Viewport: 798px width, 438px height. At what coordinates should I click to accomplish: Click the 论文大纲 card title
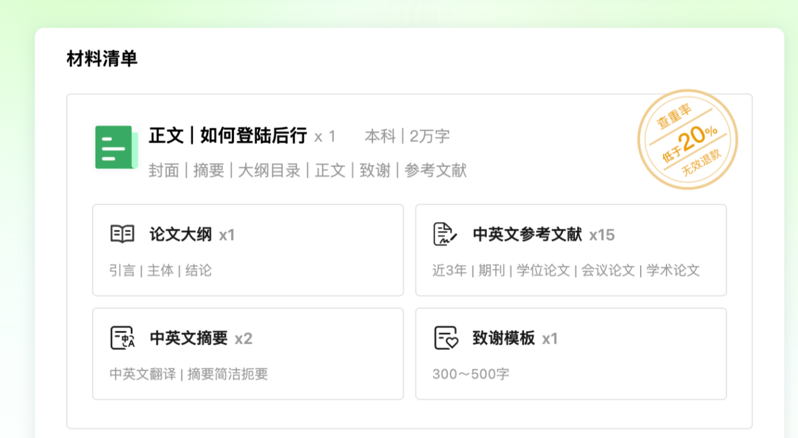pos(181,235)
